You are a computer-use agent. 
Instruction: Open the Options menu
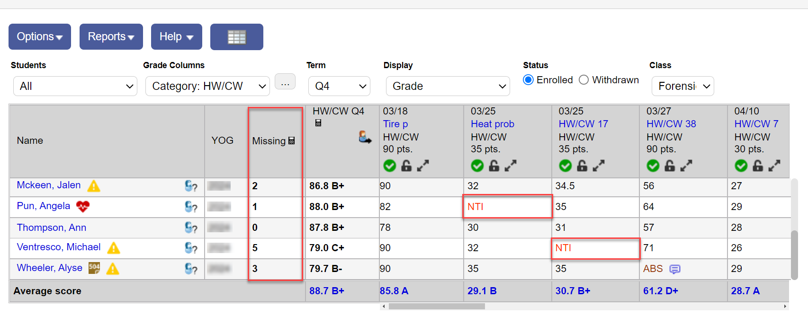pyautogui.click(x=40, y=37)
